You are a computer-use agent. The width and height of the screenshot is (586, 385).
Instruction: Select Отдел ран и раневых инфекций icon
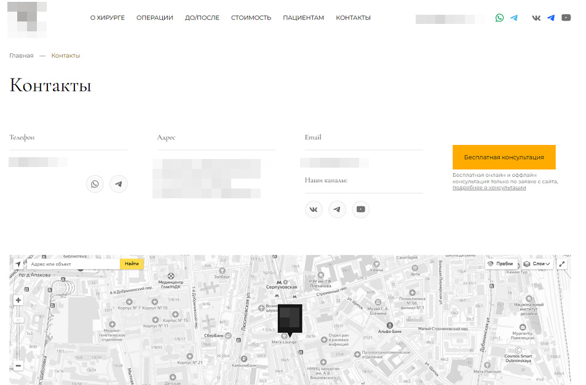click(324, 340)
